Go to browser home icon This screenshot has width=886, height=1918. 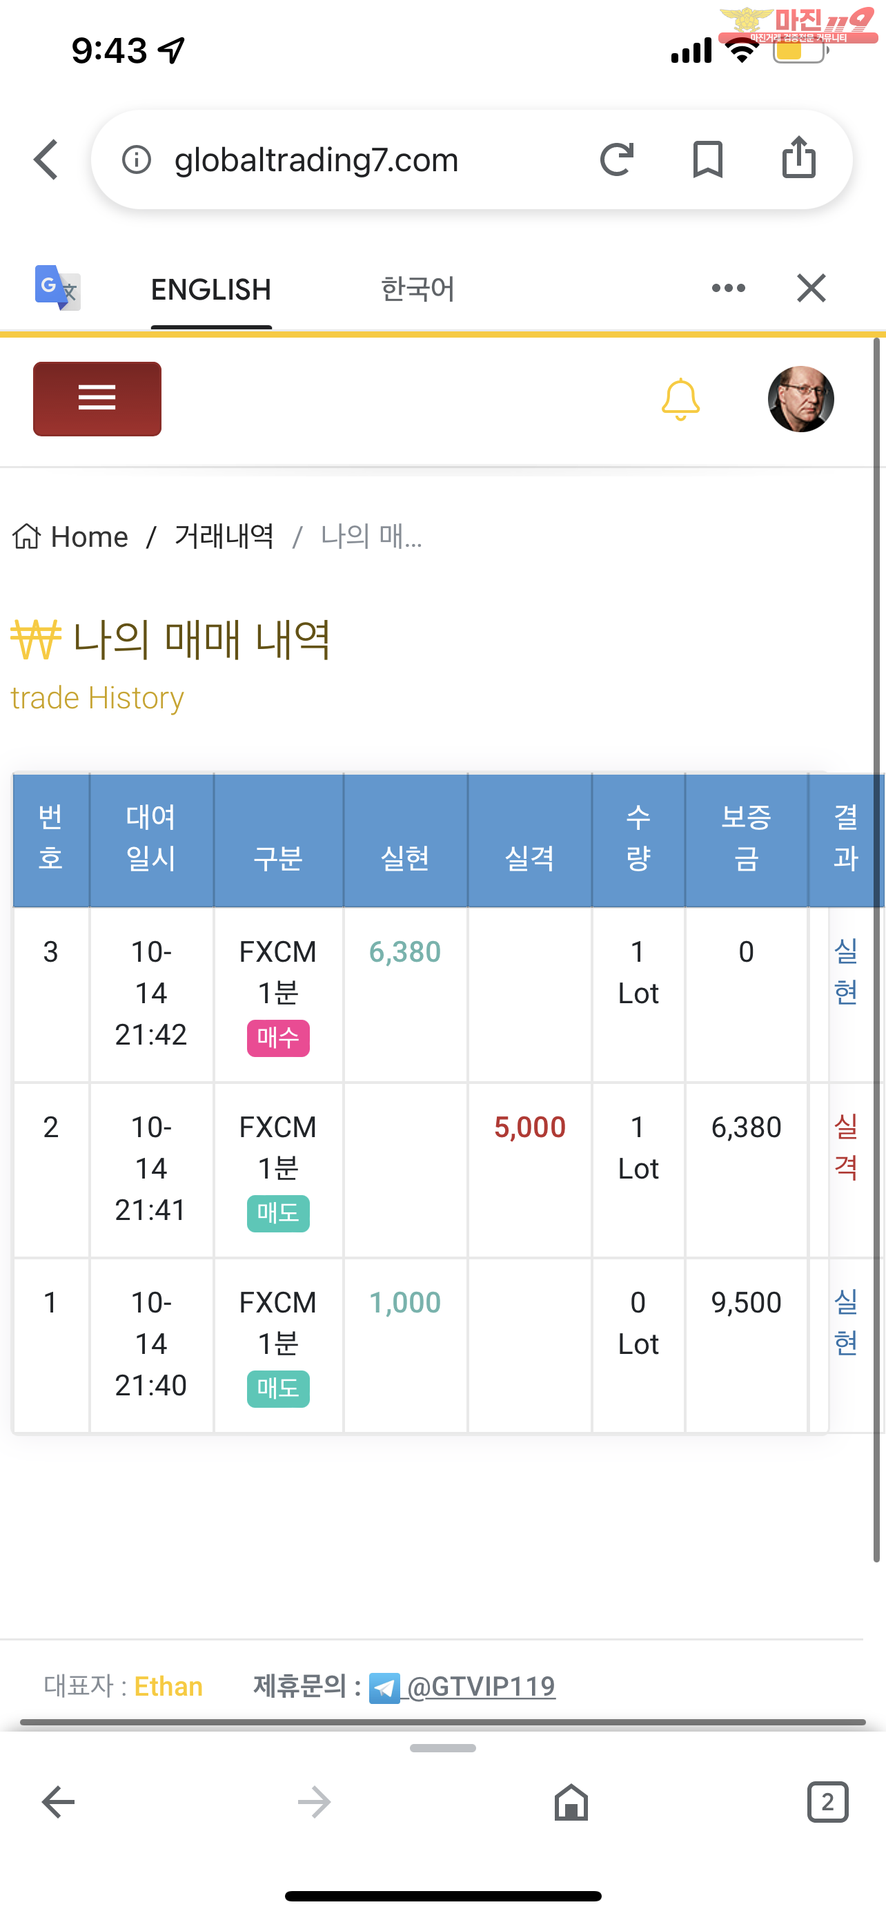click(571, 1803)
